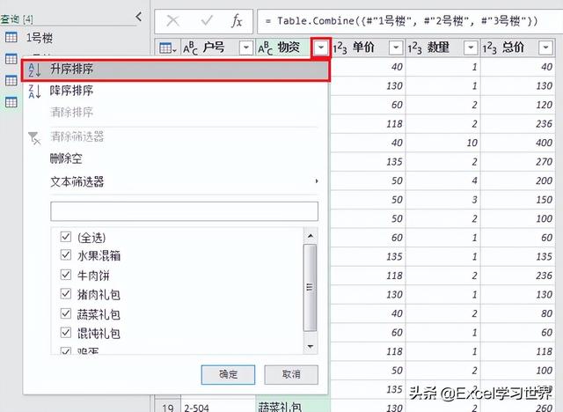This screenshot has width=563, height=412.
Task: Click the 123 type icon of 总价 column
Action: click(489, 48)
